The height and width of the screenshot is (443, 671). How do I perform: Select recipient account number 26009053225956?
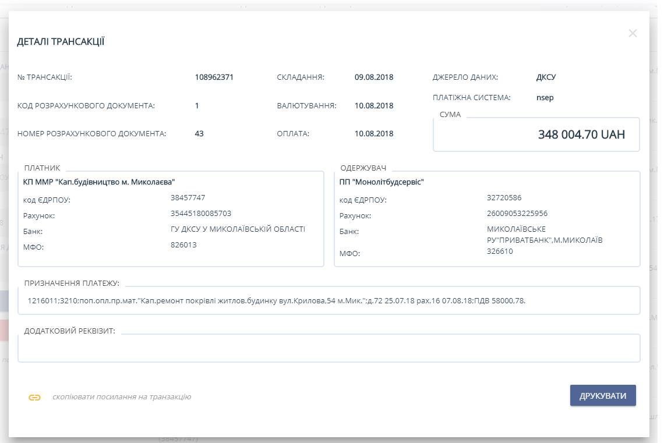(x=517, y=214)
